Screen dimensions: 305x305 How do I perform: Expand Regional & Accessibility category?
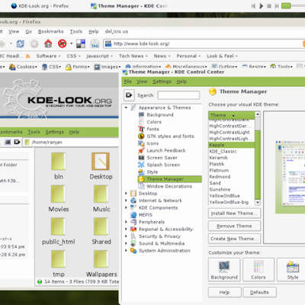(126, 229)
